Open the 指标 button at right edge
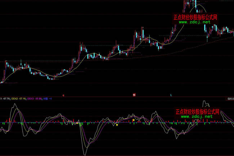234x156 pixels. [x=230, y=98]
